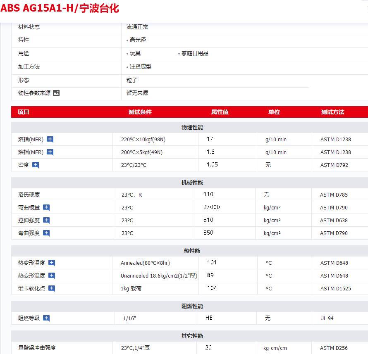368x354 pixels.
Task: Click the ASTM D256 test method
Action: tap(334, 348)
